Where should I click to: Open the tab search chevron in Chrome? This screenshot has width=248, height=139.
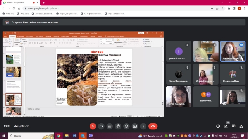pos(222,3)
